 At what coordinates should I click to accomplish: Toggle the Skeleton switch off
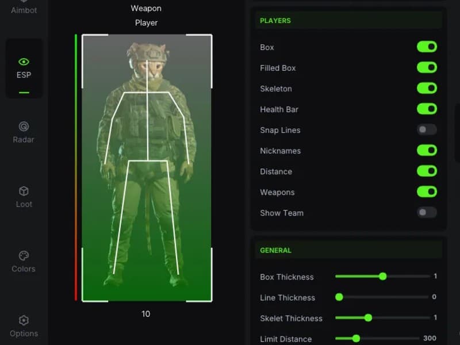click(x=427, y=88)
